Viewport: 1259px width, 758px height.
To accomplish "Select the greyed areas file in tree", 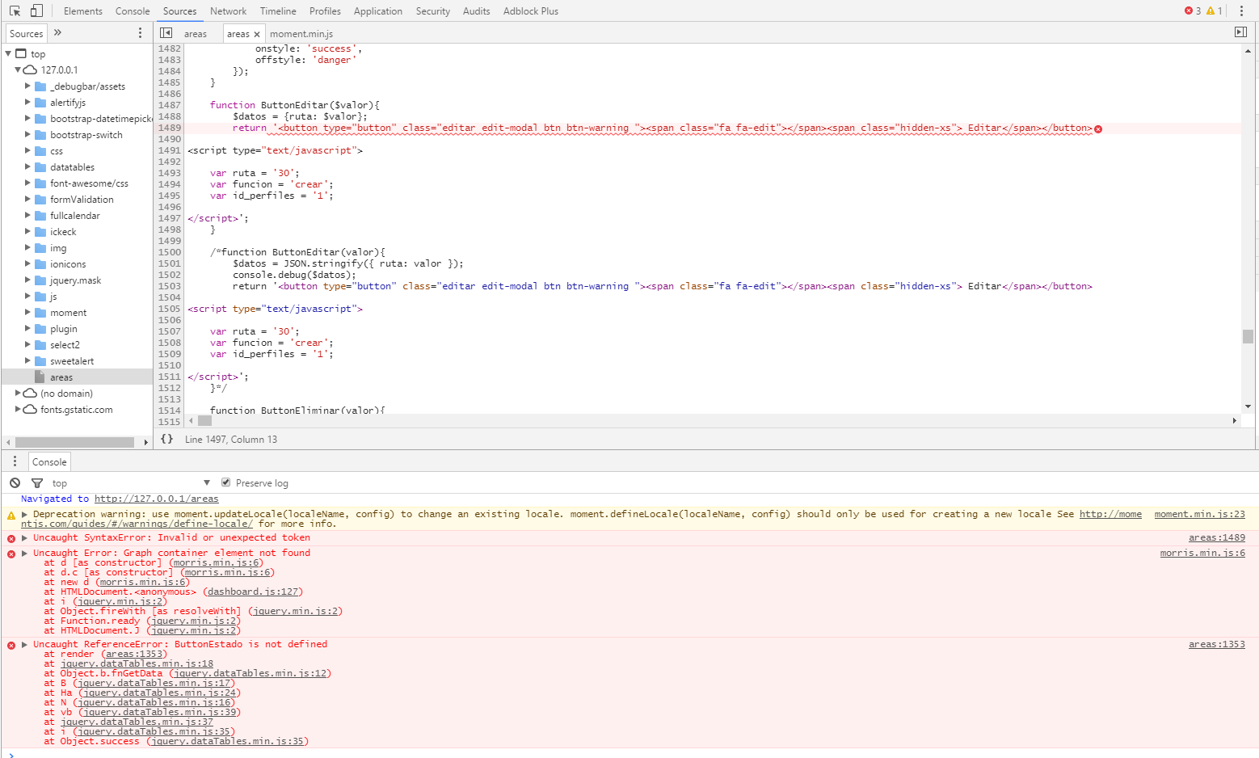I will pos(61,377).
